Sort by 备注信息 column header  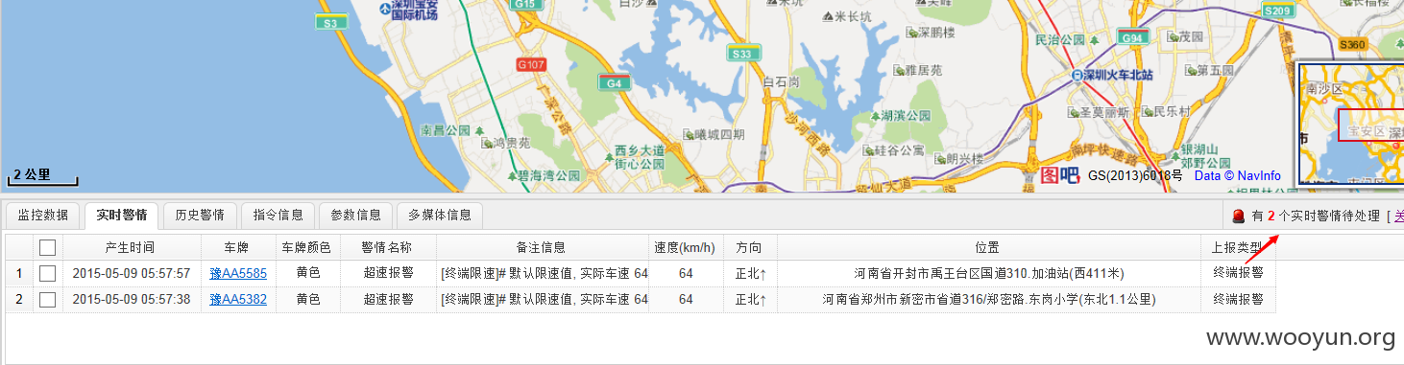pos(542,247)
